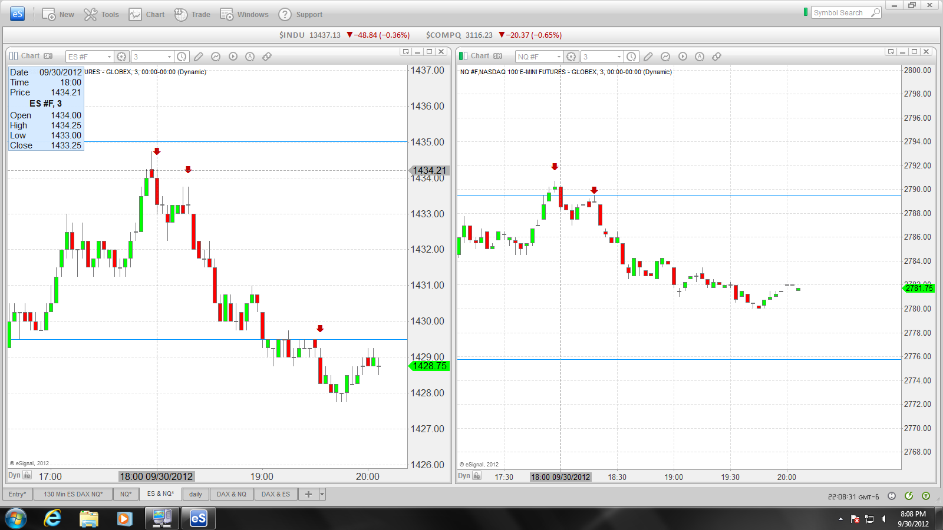Expand the page tabs list dropdown arrow
The width and height of the screenshot is (943, 530).
pyautogui.click(x=322, y=494)
